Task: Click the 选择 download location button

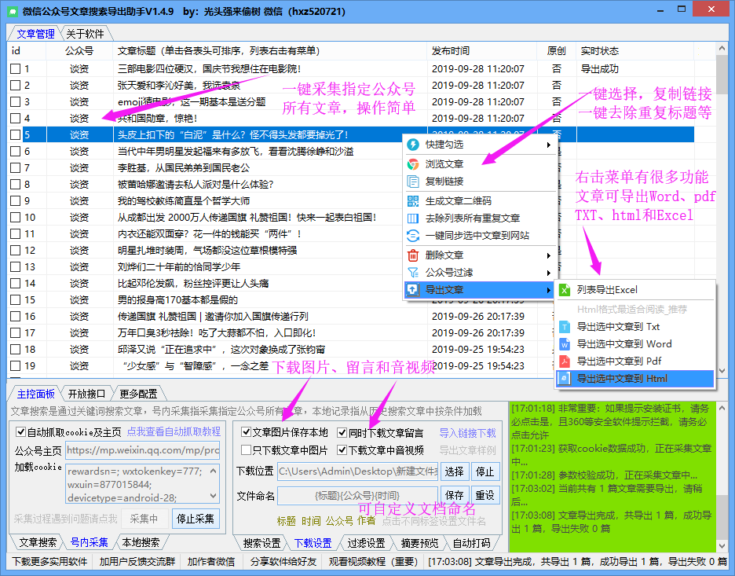Action: pyautogui.click(x=454, y=471)
